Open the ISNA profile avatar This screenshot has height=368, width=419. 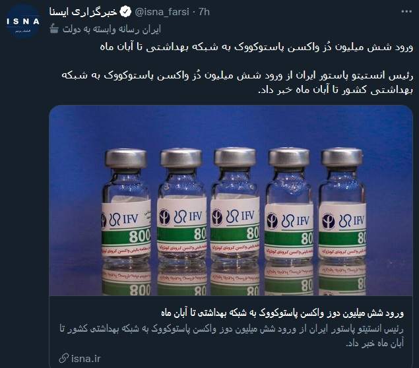[23, 22]
